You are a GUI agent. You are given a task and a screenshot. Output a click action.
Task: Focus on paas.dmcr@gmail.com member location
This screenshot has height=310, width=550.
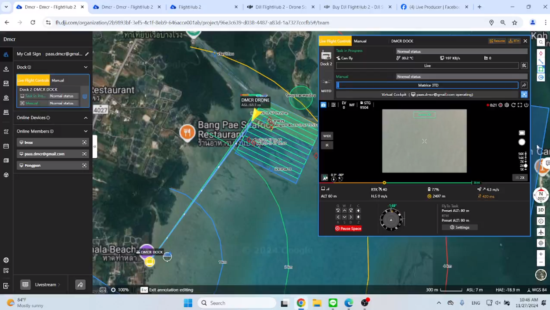click(84, 154)
